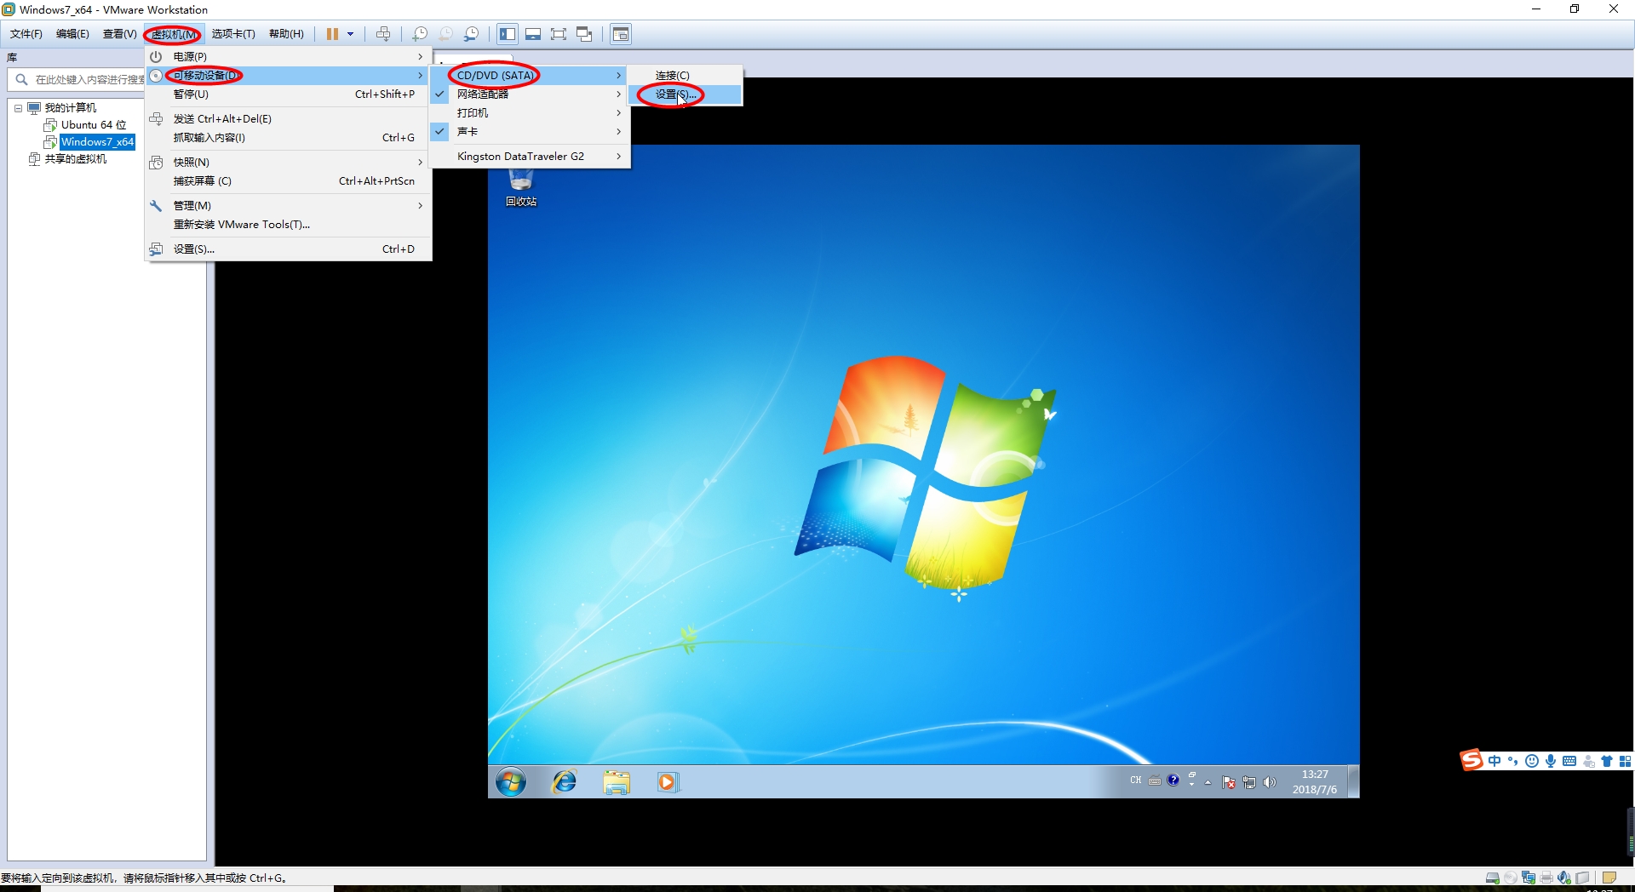The height and width of the screenshot is (892, 1635).
Task: Click the Unity mode toolbar icon
Action: click(x=584, y=34)
